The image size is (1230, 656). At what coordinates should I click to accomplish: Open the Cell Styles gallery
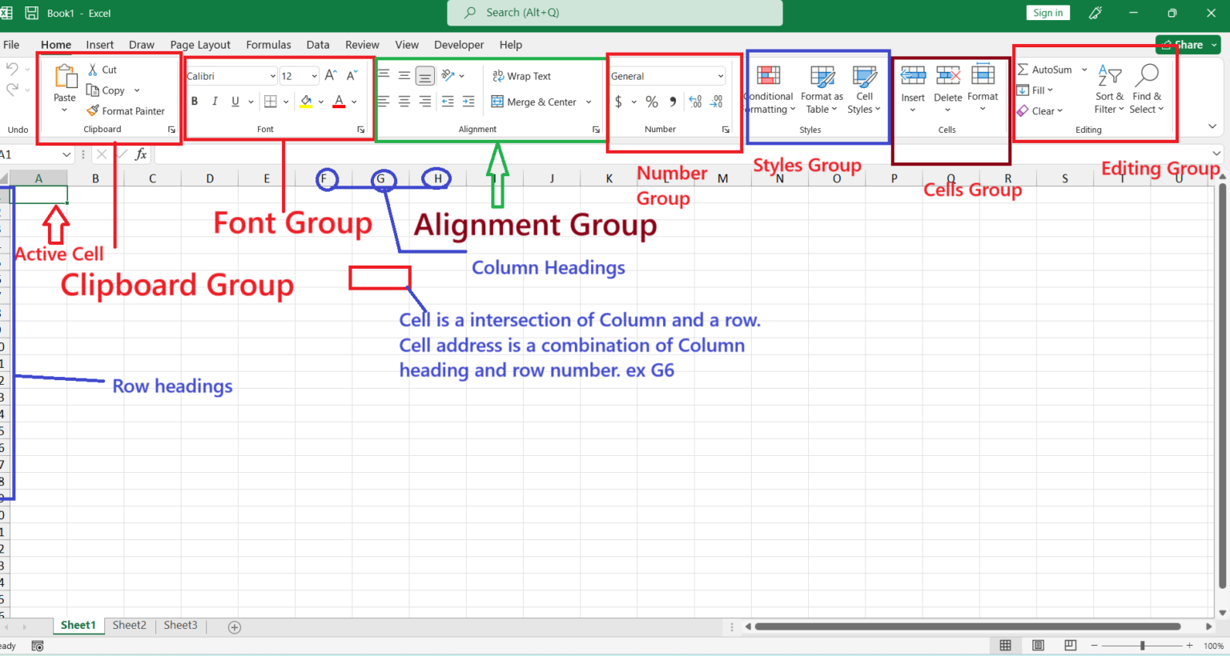(x=864, y=90)
